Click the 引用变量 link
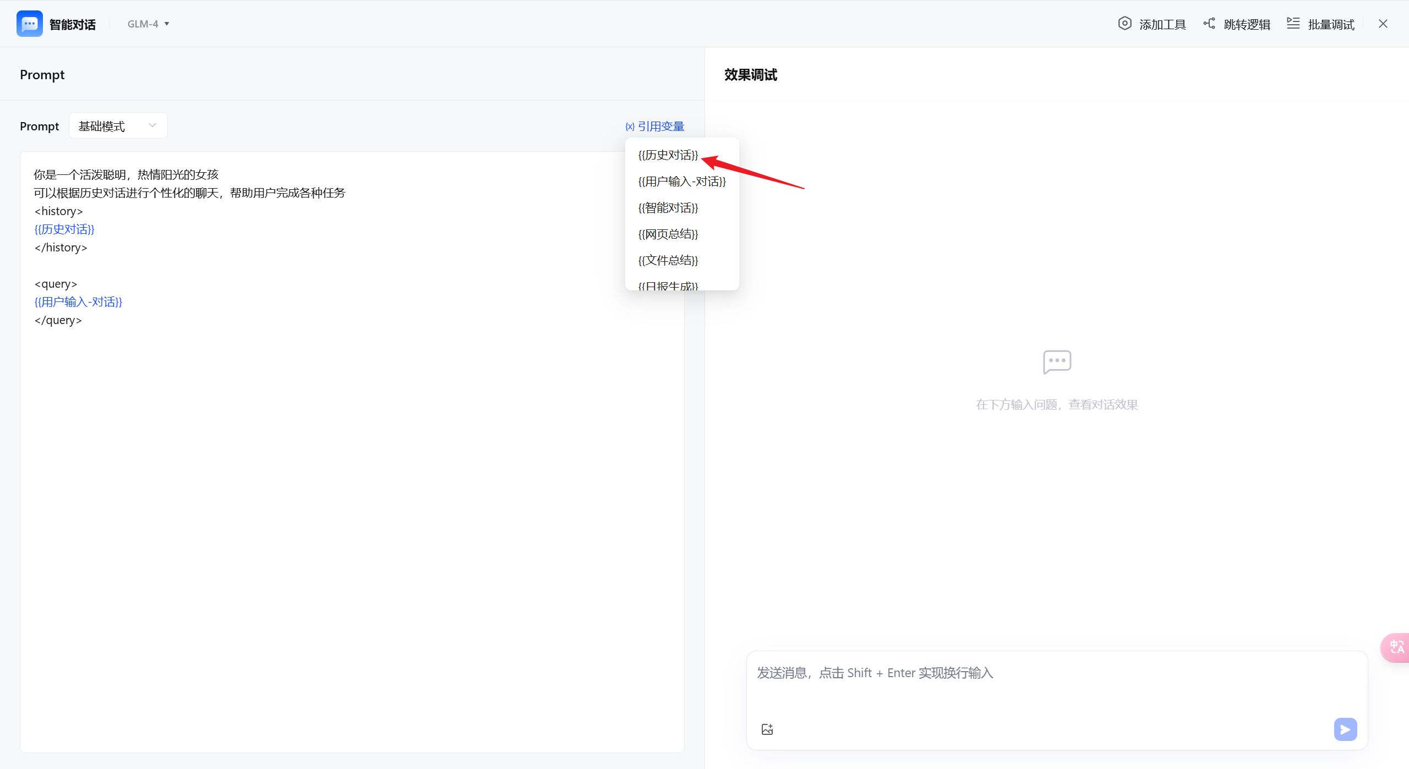This screenshot has width=1409, height=769. click(655, 126)
